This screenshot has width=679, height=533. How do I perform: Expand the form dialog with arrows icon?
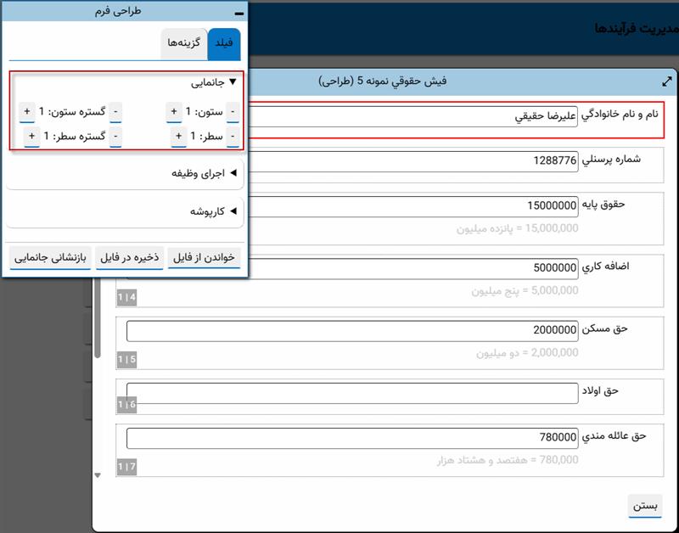(x=666, y=81)
